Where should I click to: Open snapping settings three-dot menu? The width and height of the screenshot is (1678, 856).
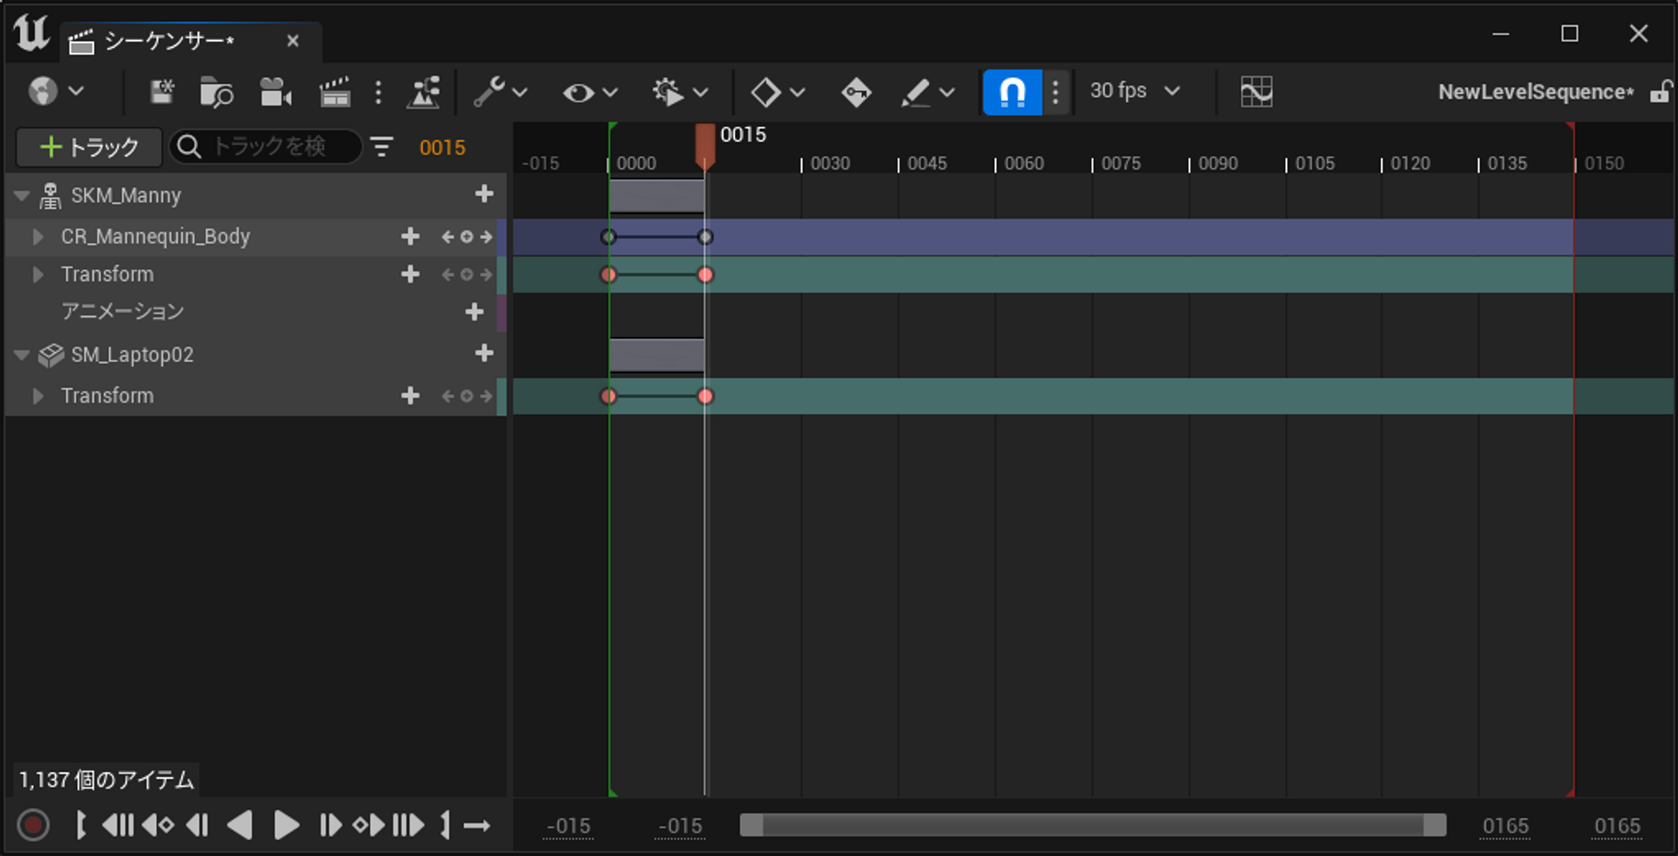[x=1055, y=91]
